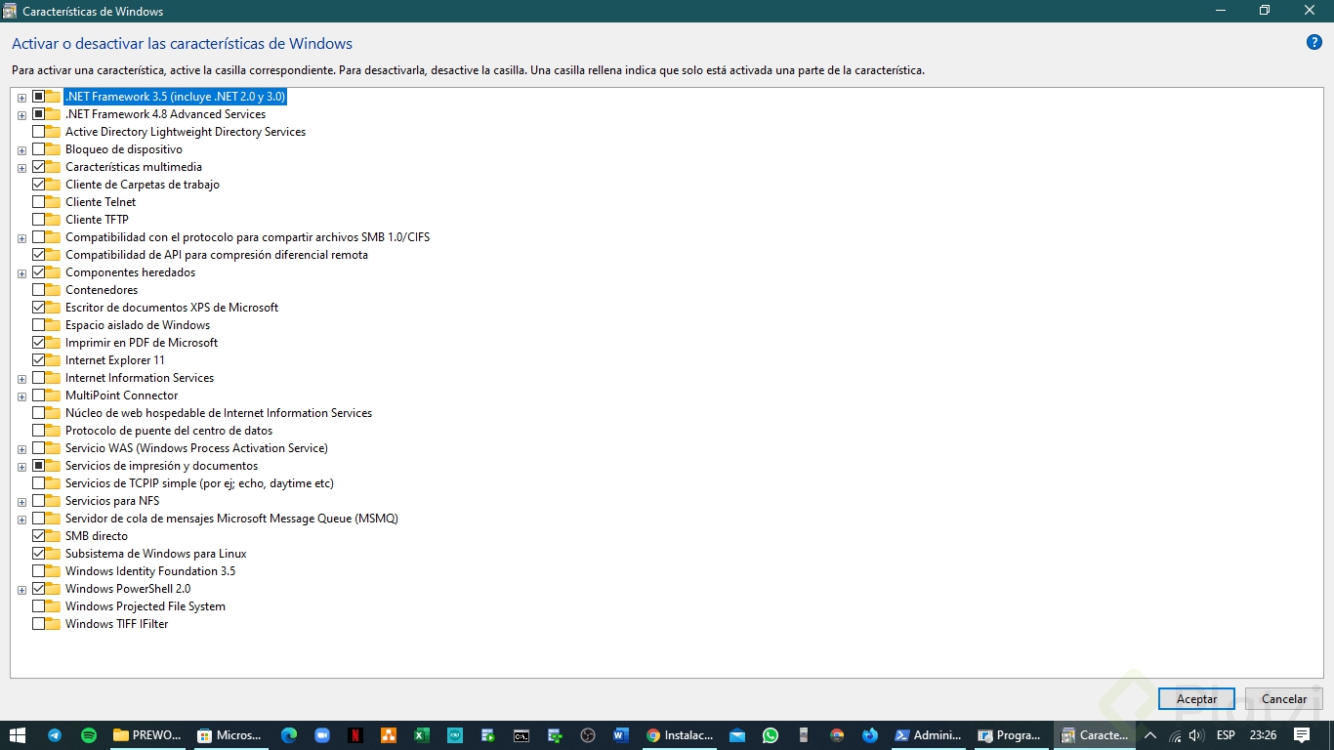Open the notification center icon

(x=1303, y=735)
